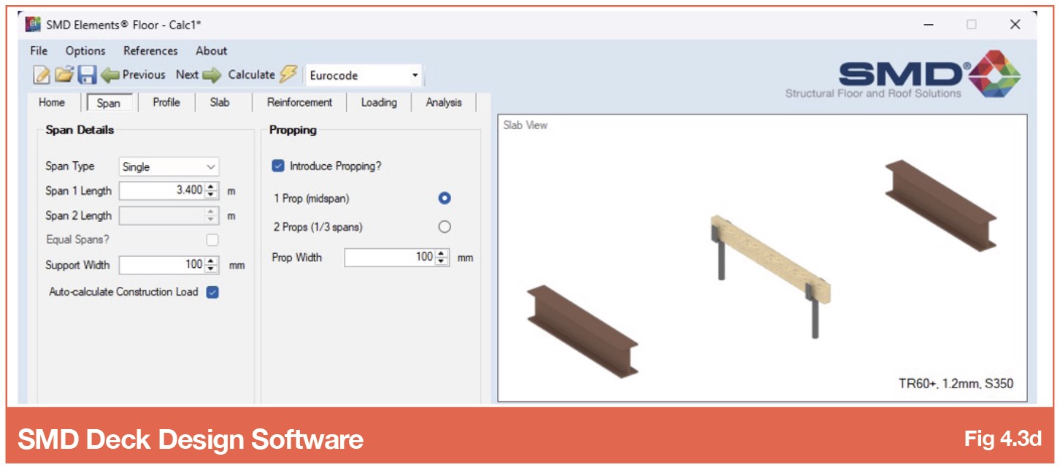Image resolution: width=1060 pixels, height=470 pixels.
Task: Open the About menu
Action: pyautogui.click(x=211, y=50)
